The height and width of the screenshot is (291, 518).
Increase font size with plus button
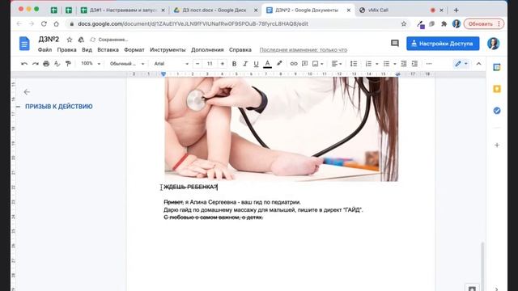click(x=223, y=64)
